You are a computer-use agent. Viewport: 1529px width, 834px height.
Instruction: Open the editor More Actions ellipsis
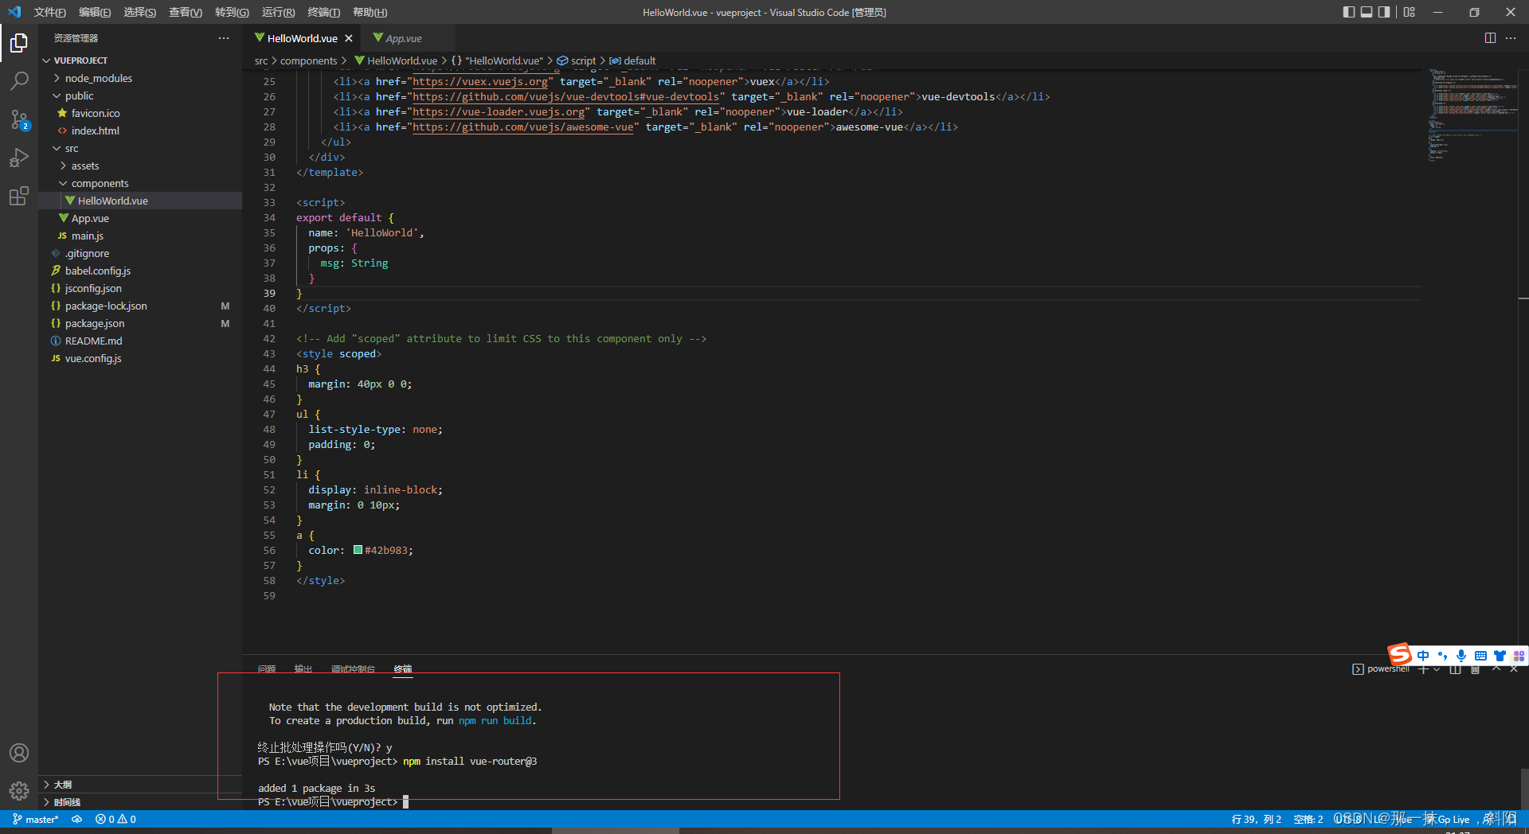pos(1511,38)
